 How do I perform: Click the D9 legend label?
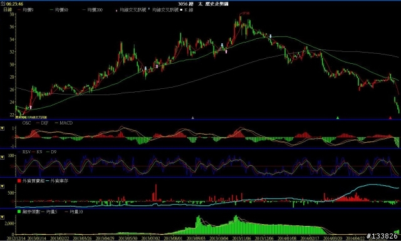tap(53, 152)
